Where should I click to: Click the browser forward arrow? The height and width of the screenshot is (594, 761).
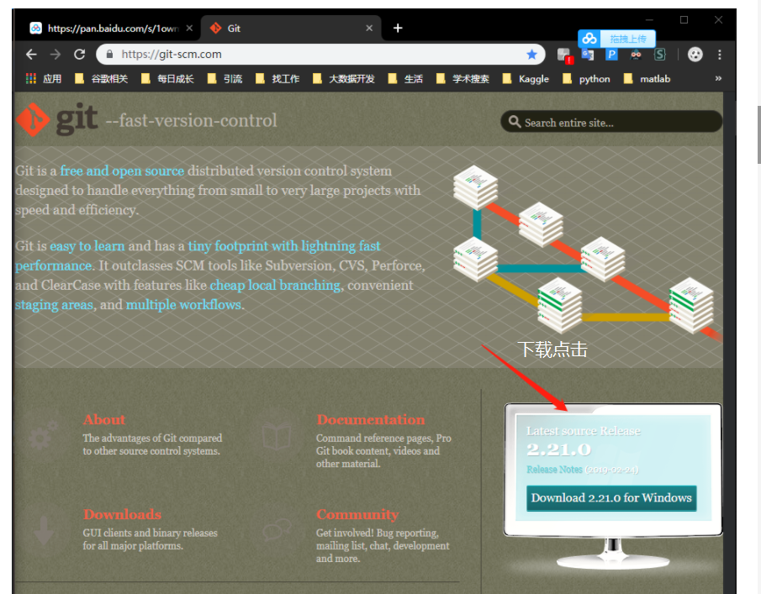point(55,55)
